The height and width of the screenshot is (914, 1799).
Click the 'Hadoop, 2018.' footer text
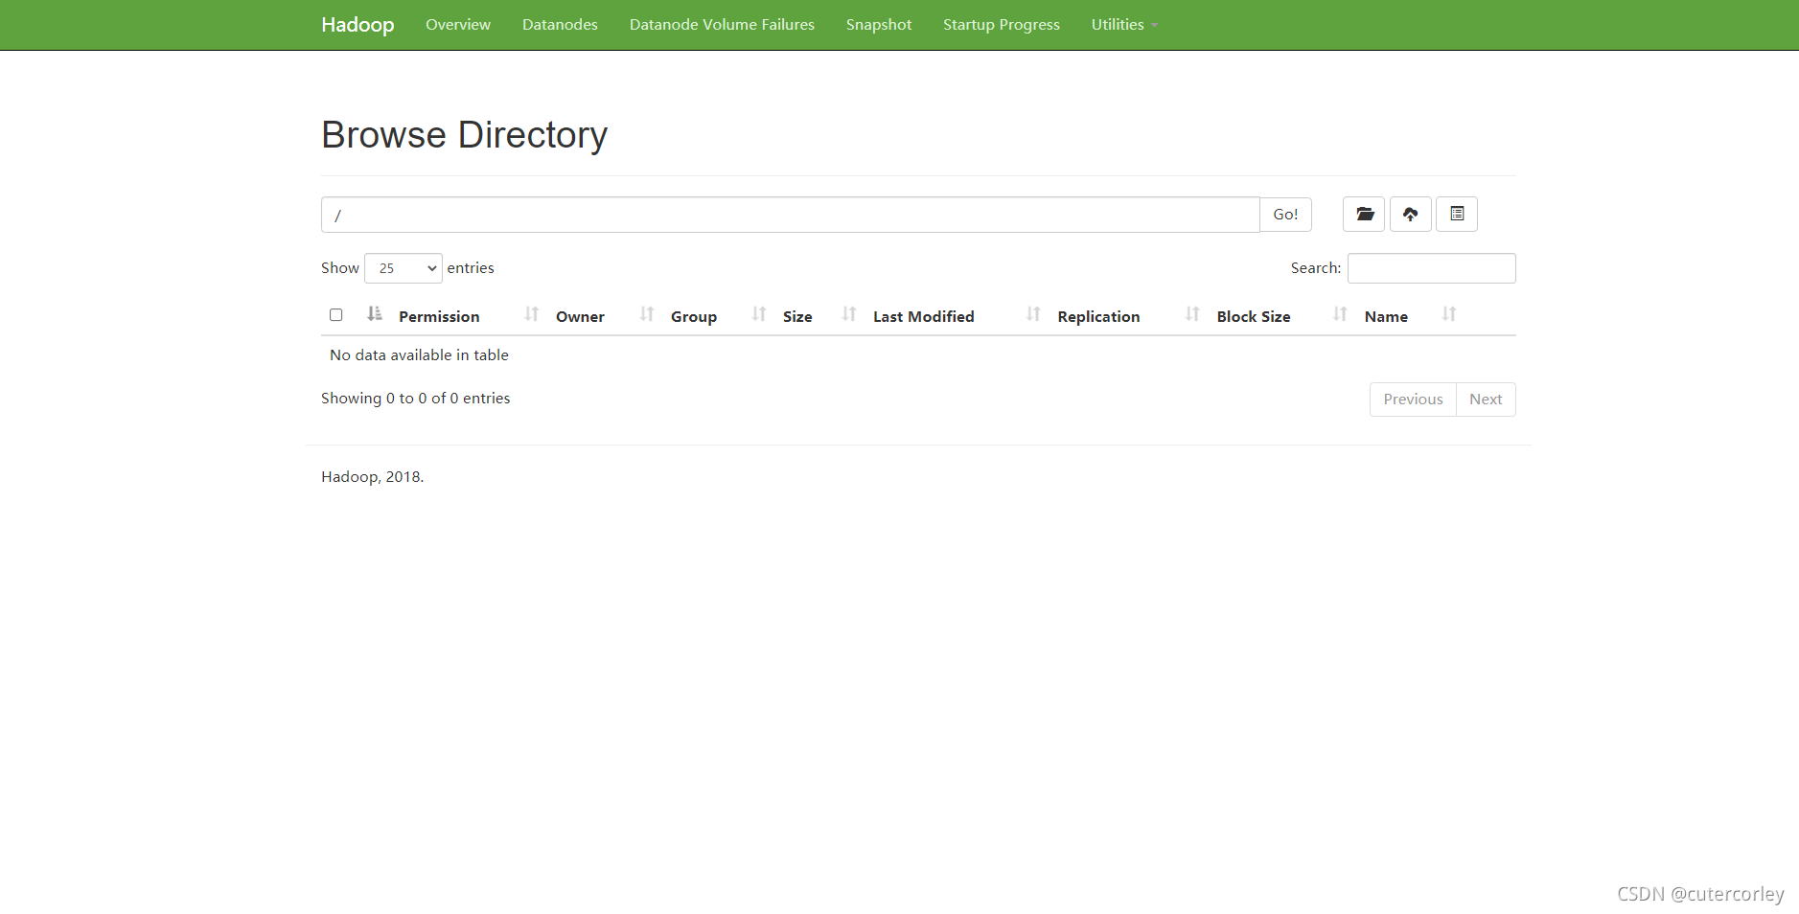(372, 477)
